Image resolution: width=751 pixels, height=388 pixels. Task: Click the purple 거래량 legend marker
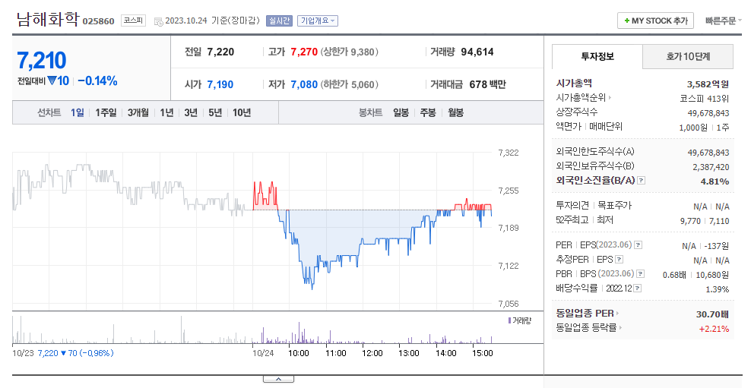click(509, 320)
